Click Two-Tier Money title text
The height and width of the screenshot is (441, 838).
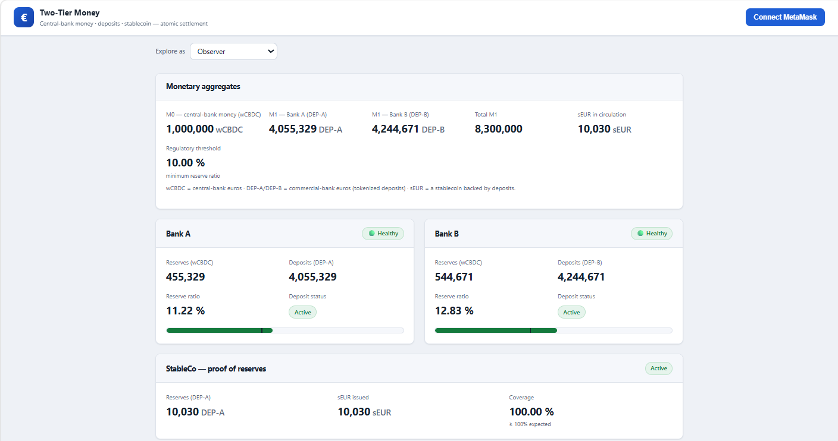point(70,12)
